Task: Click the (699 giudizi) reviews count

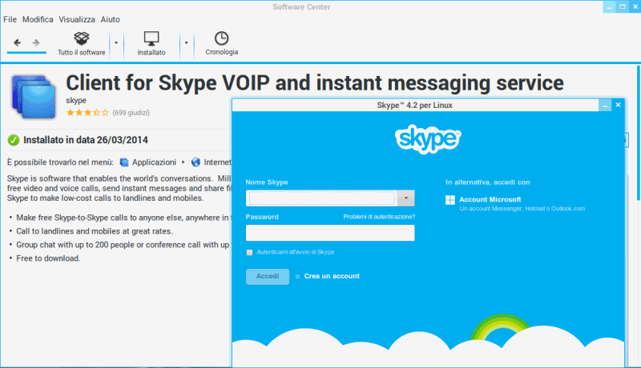Action: click(131, 113)
